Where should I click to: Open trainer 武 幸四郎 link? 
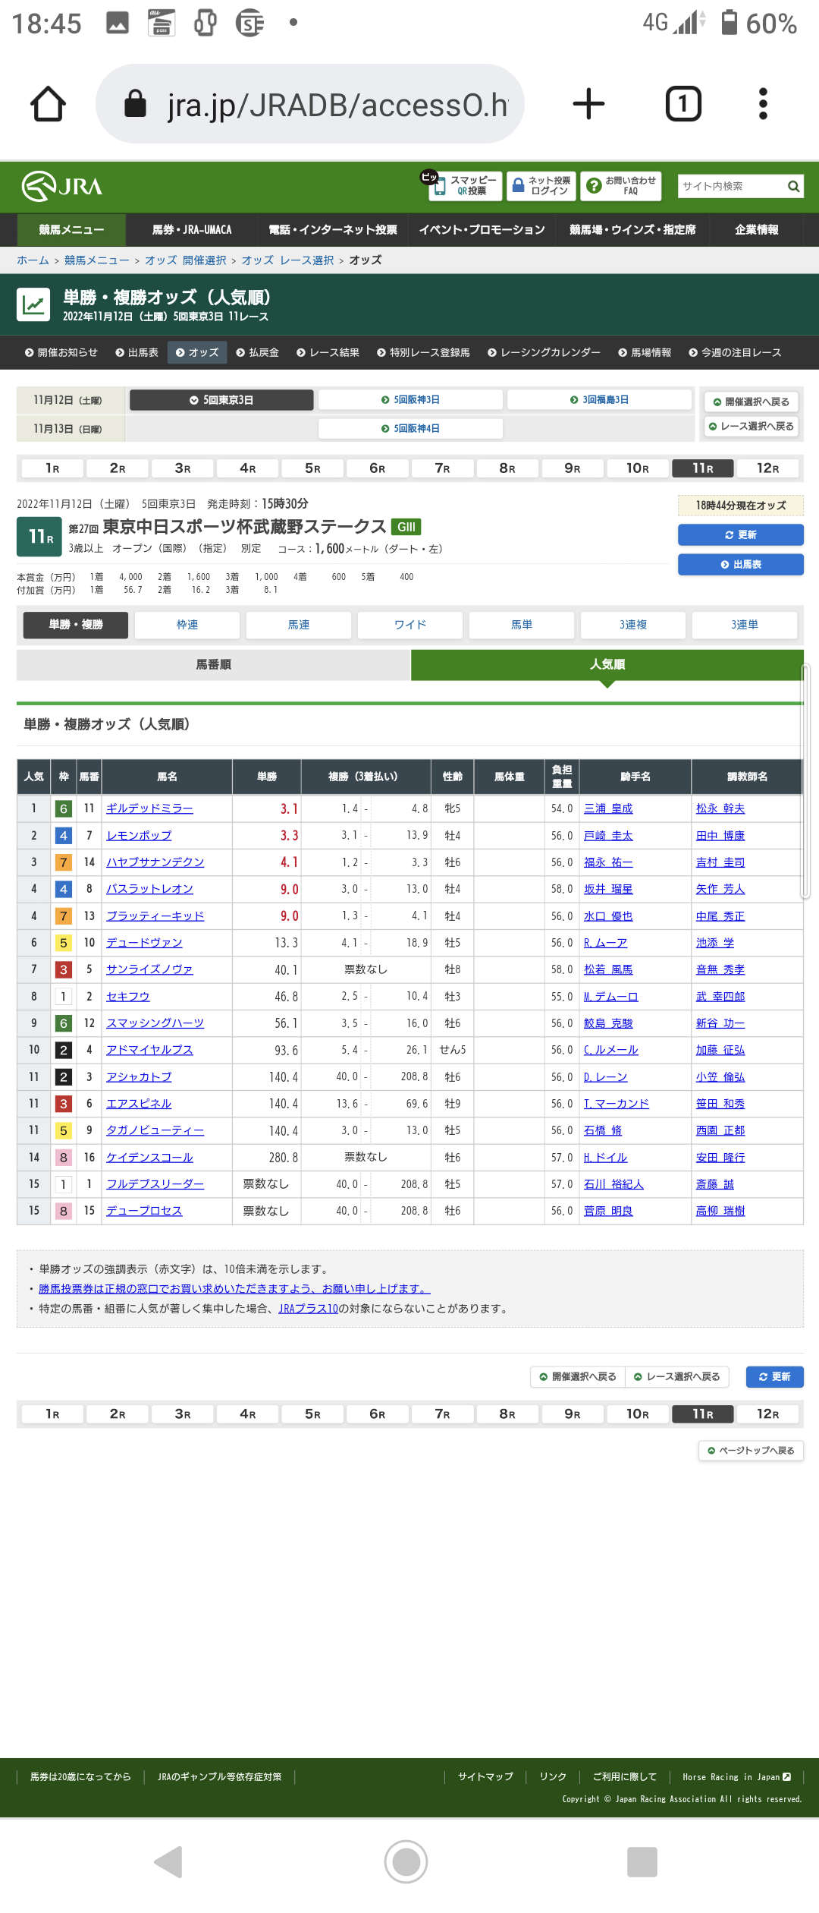tap(720, 997)
